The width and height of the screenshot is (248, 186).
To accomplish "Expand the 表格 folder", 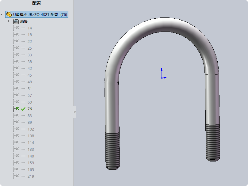I will pos(9,21).
